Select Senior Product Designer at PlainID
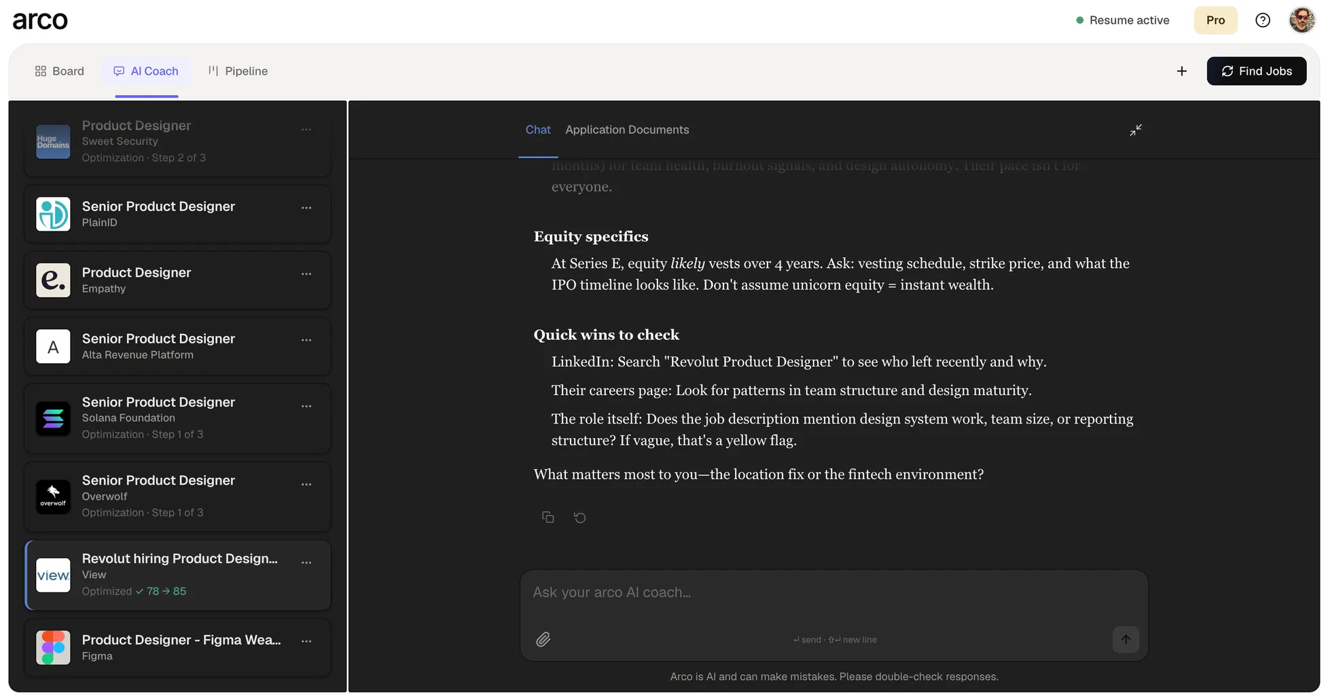Screen dimensions: 1326x699 [177, 214]
